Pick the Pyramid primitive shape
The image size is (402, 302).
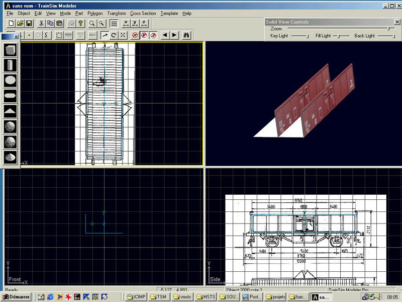pos(11,111)
